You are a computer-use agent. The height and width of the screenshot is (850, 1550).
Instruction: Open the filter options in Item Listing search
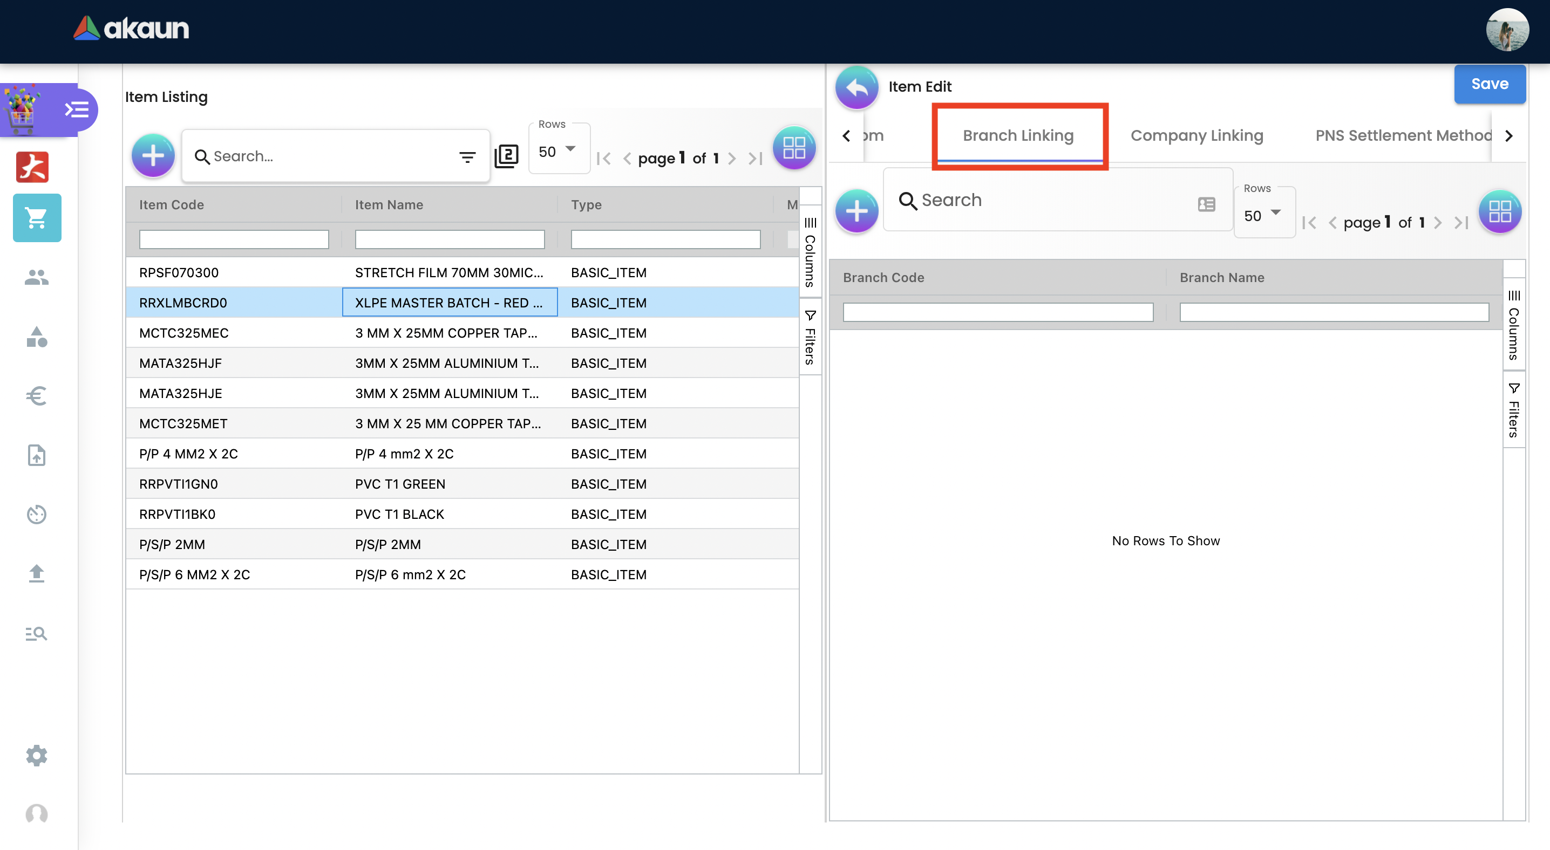point(467,157)
